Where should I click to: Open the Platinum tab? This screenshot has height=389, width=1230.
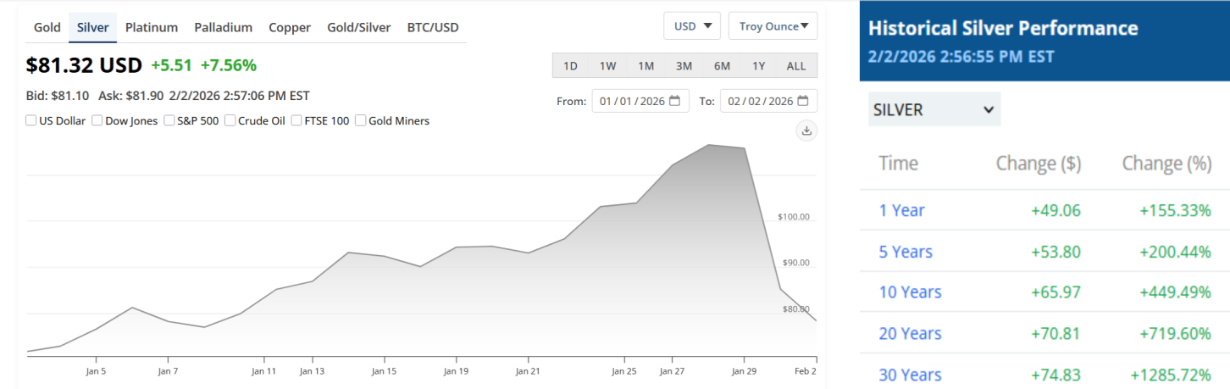(x=152, y=27)
